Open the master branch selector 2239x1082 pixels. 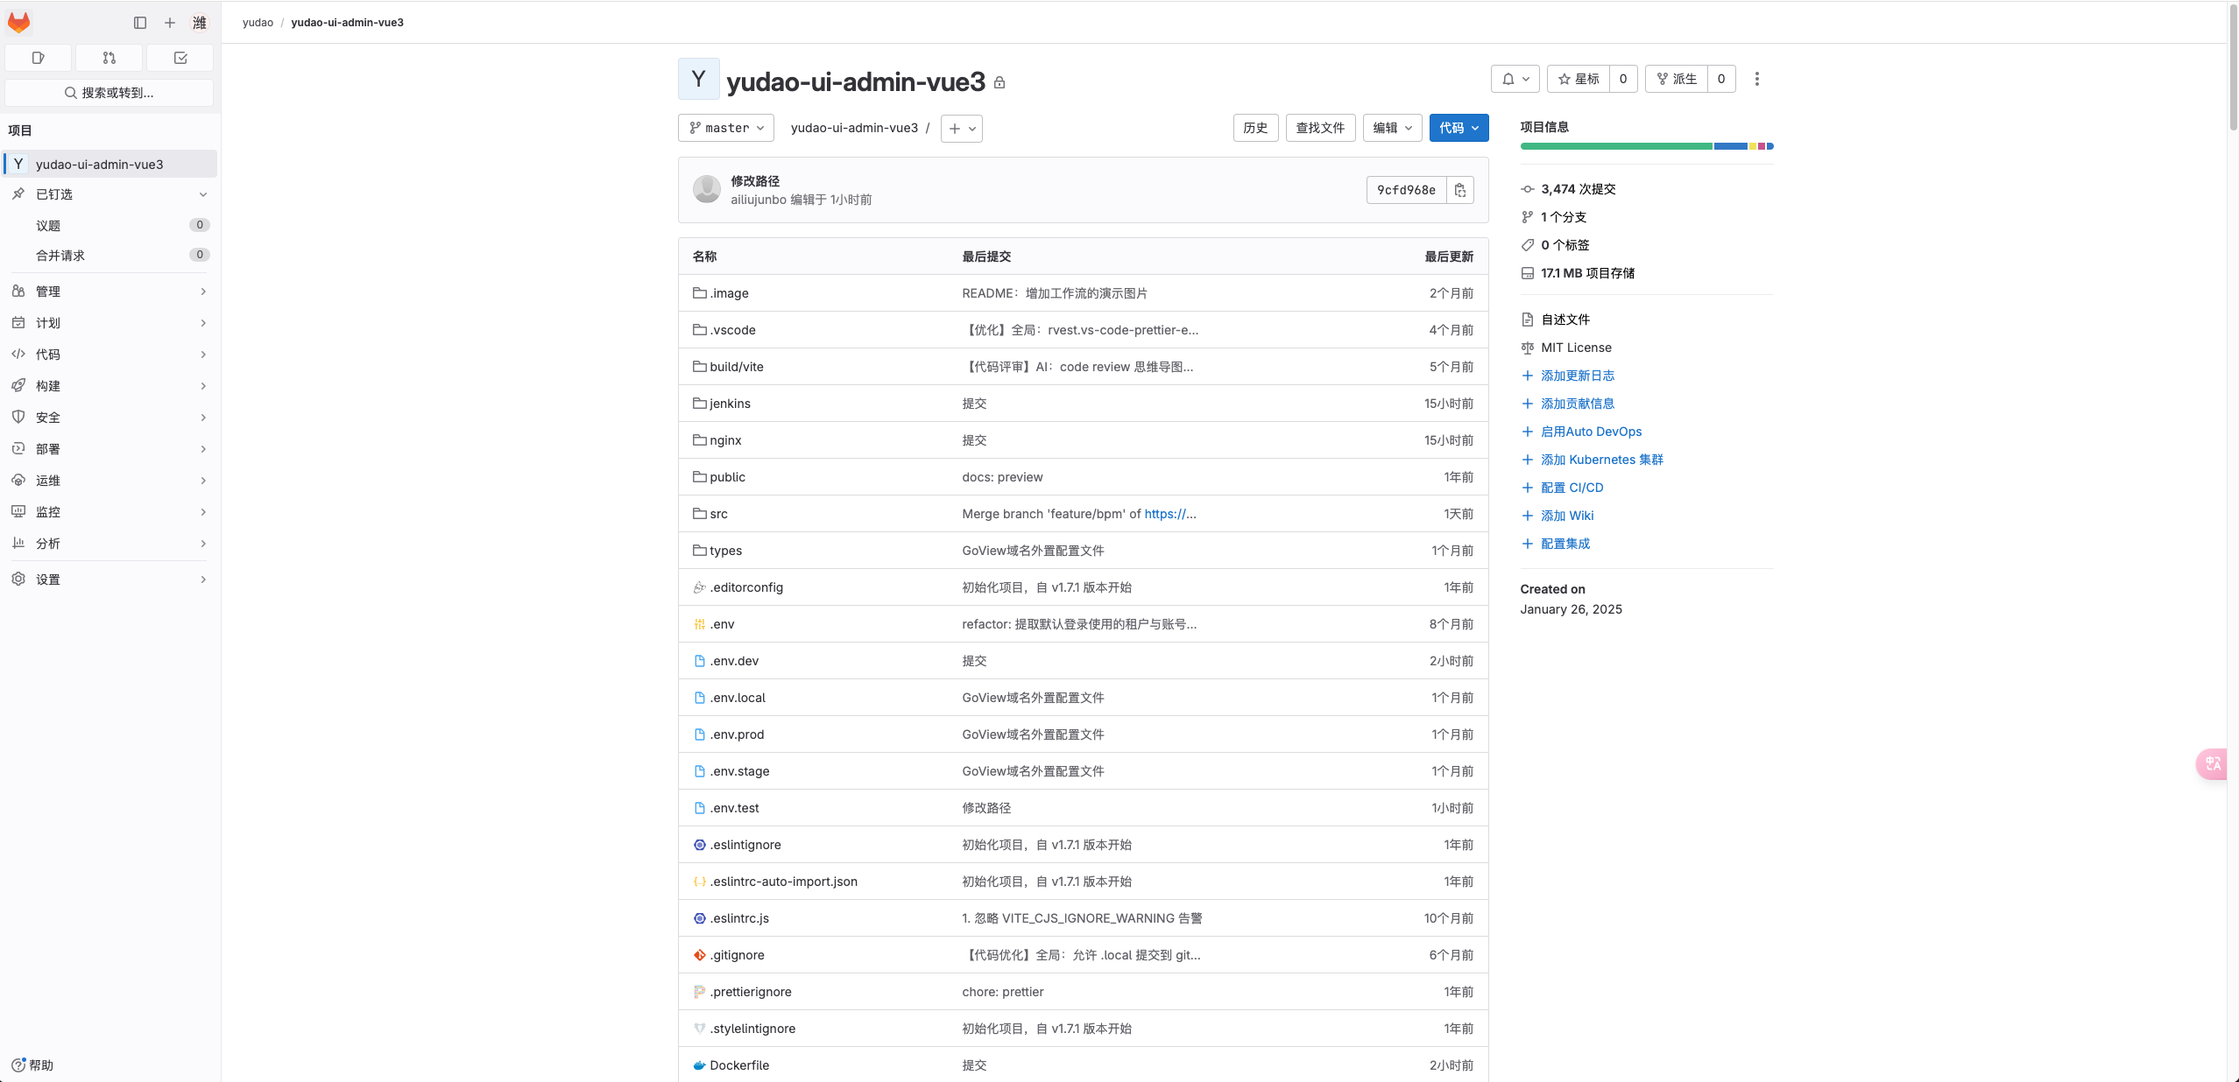pyautogui.click(x=726, y=128)
